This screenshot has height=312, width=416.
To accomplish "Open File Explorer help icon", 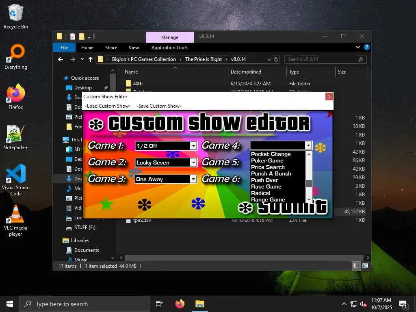I will 367,47.
